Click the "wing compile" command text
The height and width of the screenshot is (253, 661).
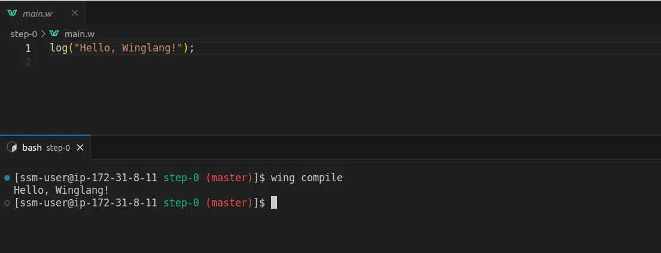(307, 178)
